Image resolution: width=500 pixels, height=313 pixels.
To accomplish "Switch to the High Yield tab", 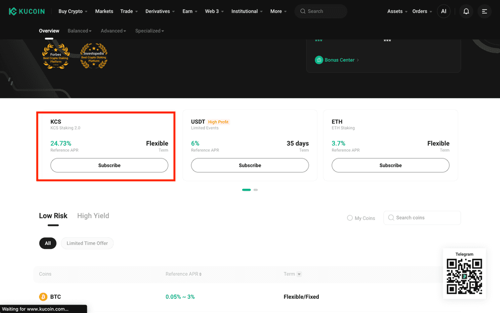I will pos(93,216).
